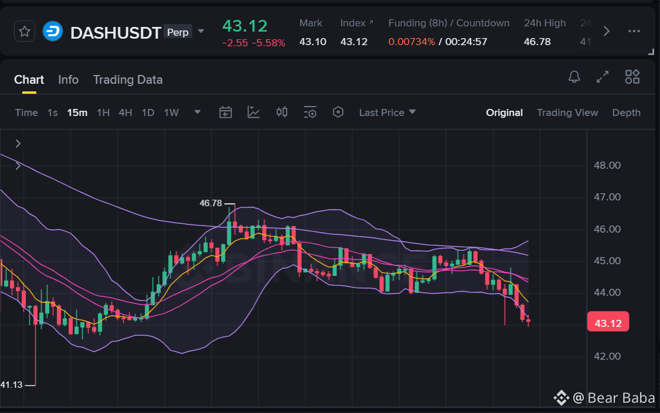Open the DASHUSDT pair selector arrow
Image resolution: width=660 pixels, height=413 pixels.
(x=201, y=31)
